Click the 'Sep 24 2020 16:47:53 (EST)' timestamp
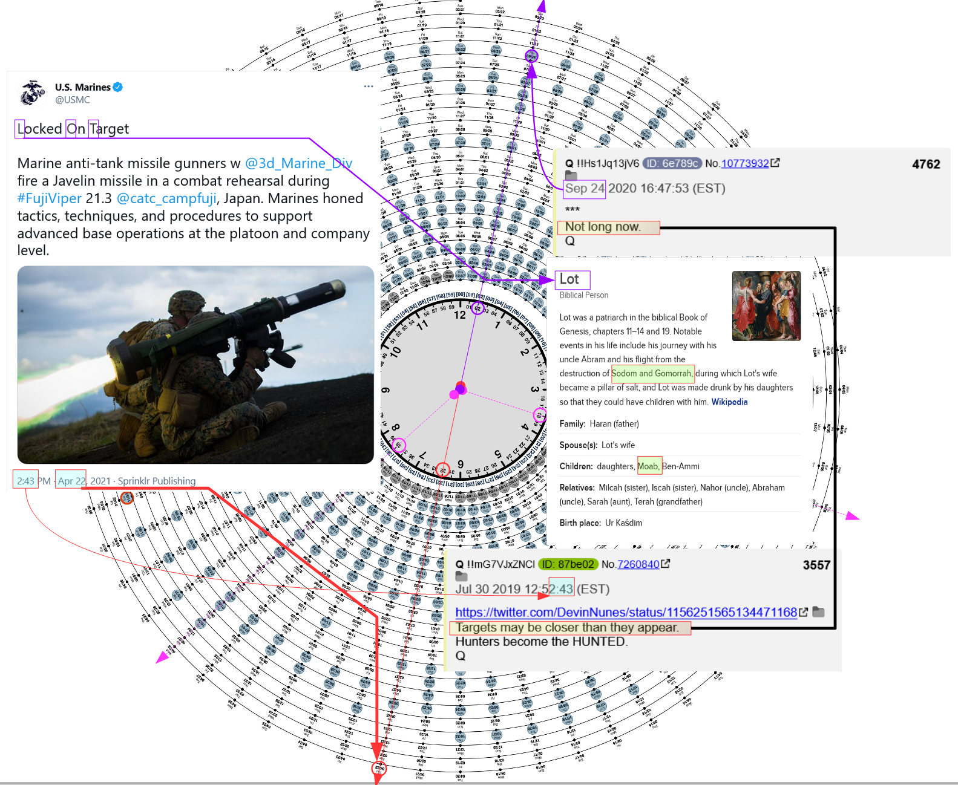The width and height of the screenshot is (958, 785). point(645,188)
